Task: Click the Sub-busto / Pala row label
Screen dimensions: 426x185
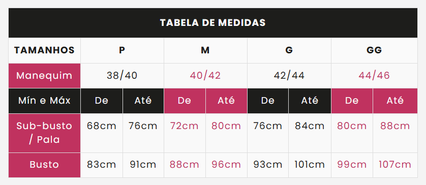Action: click(x=45, y=133)
